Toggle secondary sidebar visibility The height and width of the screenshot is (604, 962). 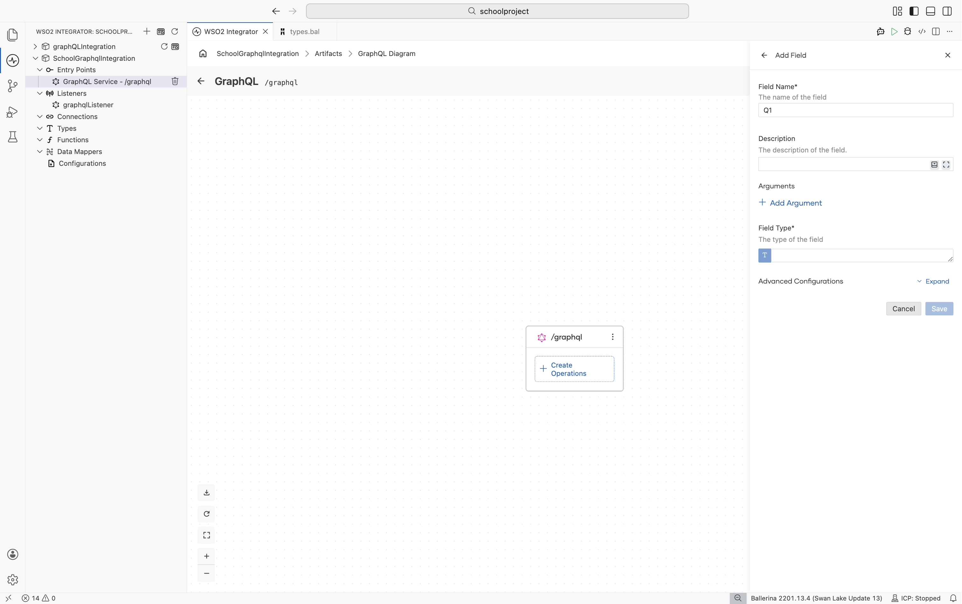coord(947,11)
